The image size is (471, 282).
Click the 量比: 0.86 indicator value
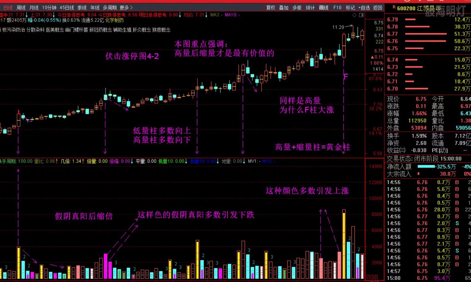point(46,161)
